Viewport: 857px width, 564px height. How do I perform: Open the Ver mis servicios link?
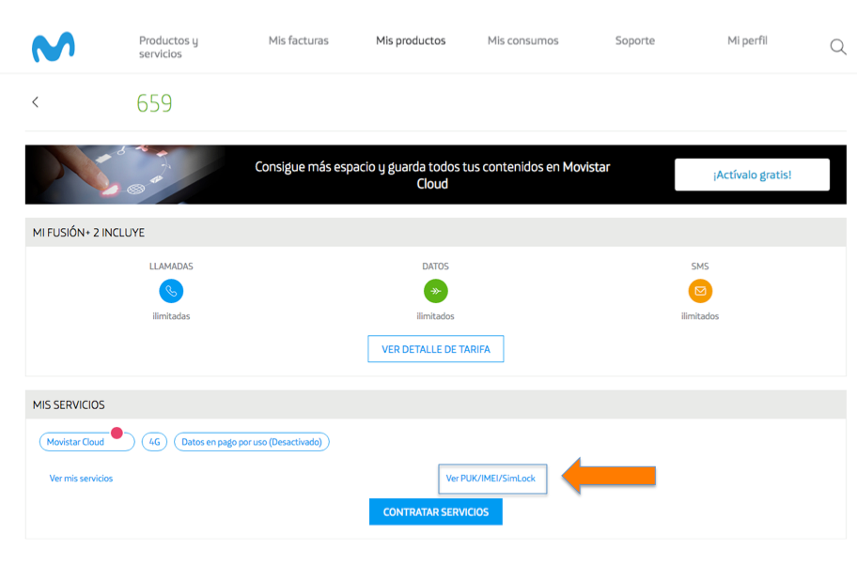[81, 479]
